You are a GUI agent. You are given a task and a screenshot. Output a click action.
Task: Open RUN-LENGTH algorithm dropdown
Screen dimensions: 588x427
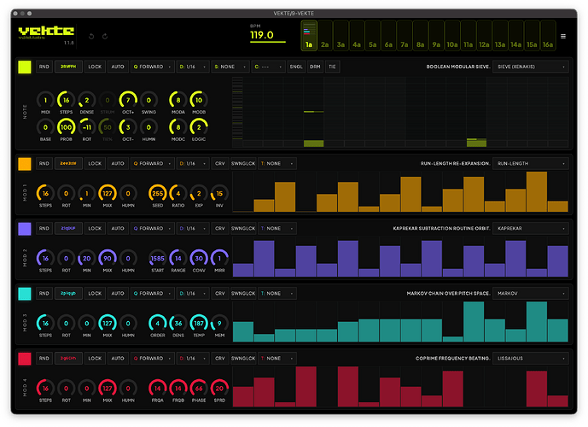pos(531,164)
